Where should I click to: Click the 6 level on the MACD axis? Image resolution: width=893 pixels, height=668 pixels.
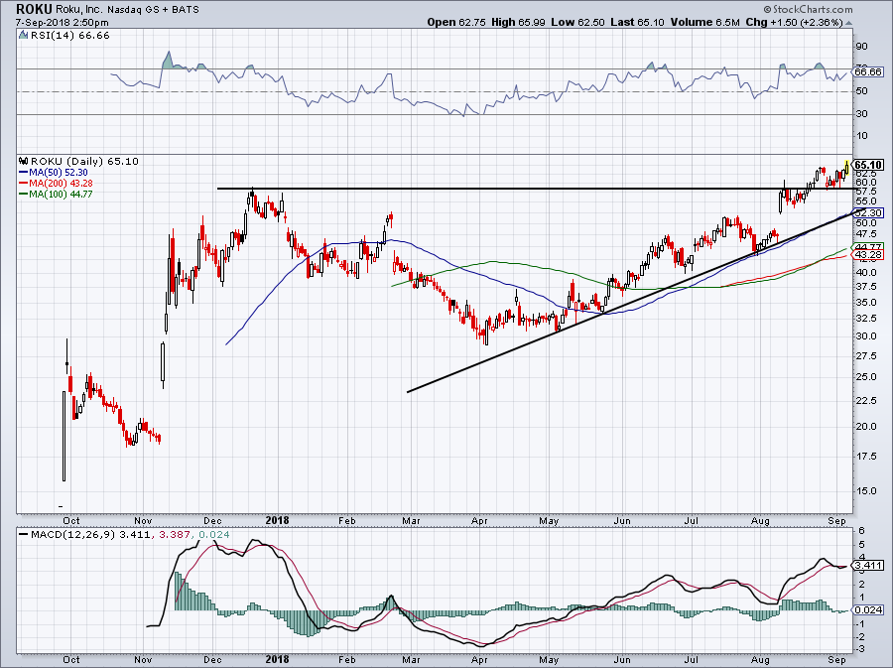[861, 531]
